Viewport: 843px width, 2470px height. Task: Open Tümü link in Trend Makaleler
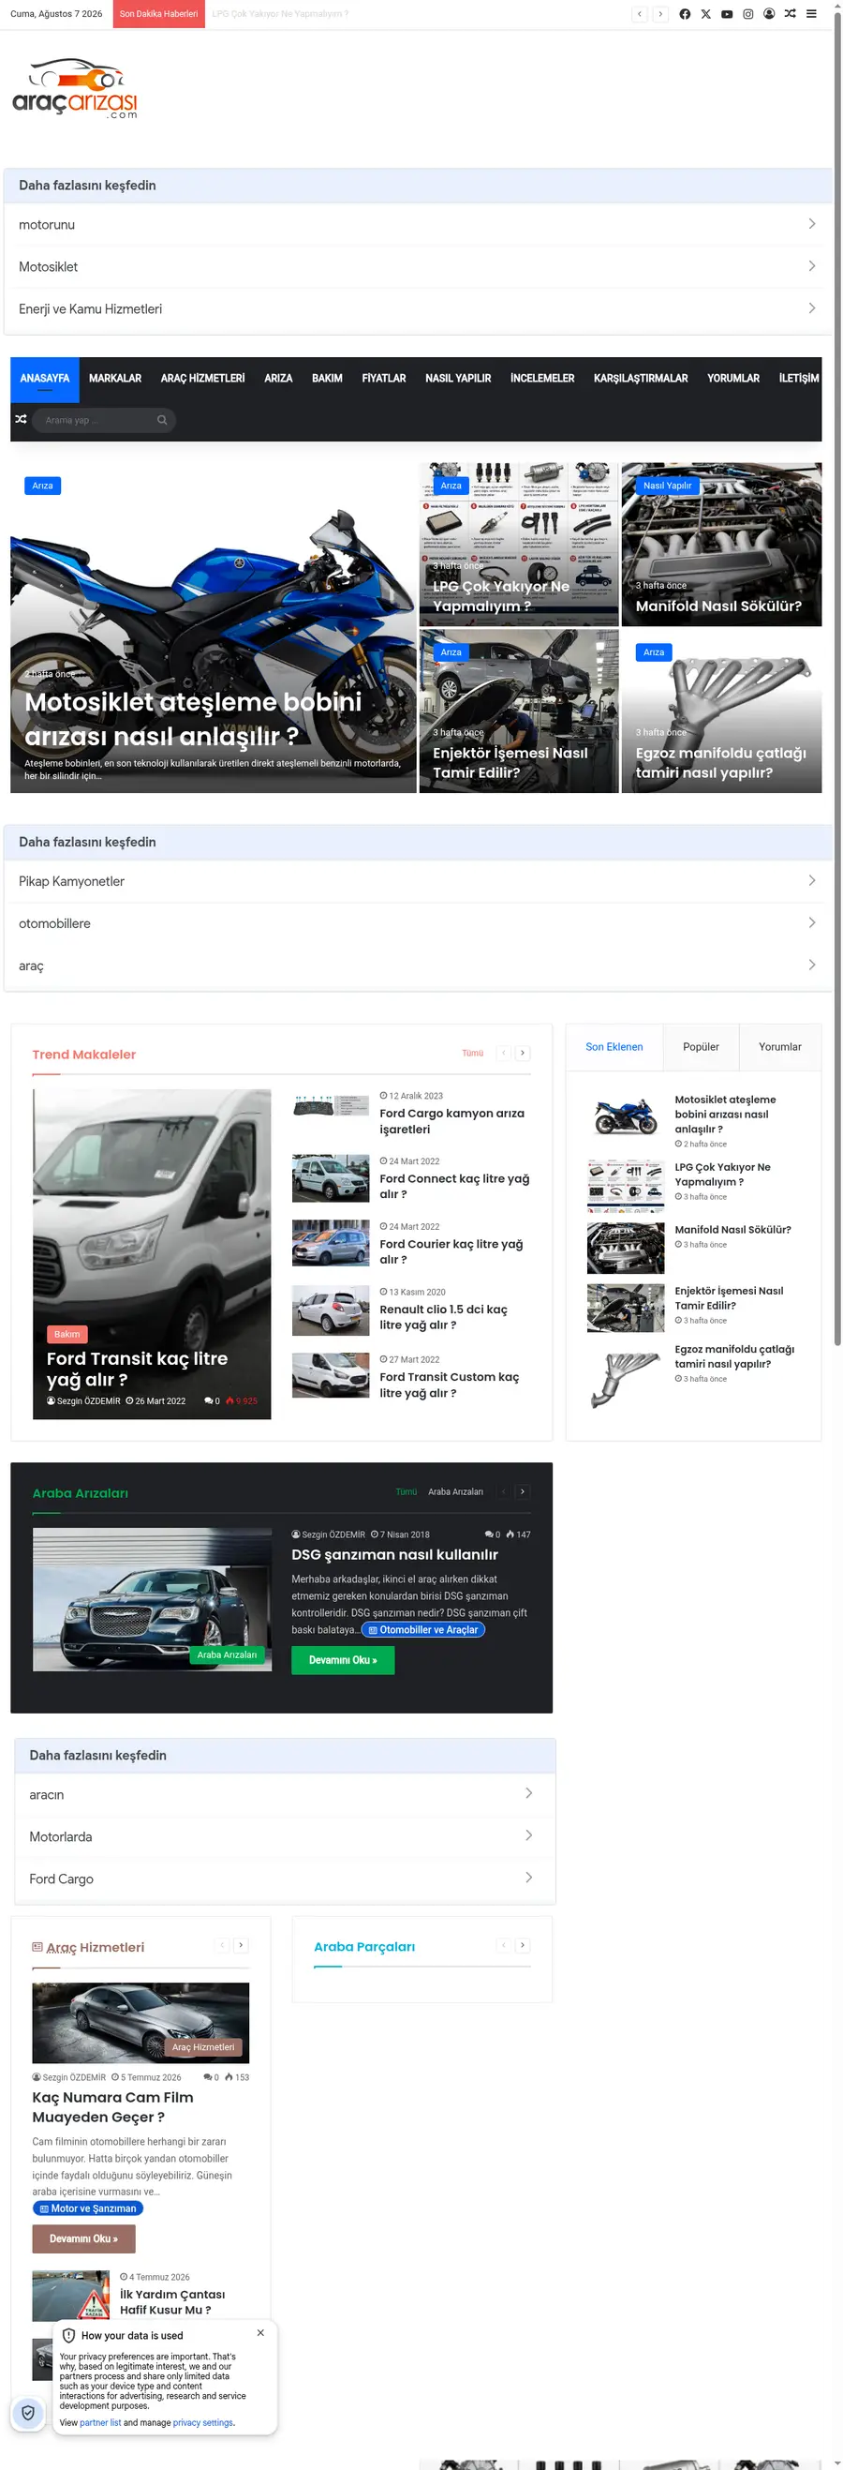[473, 1053]
